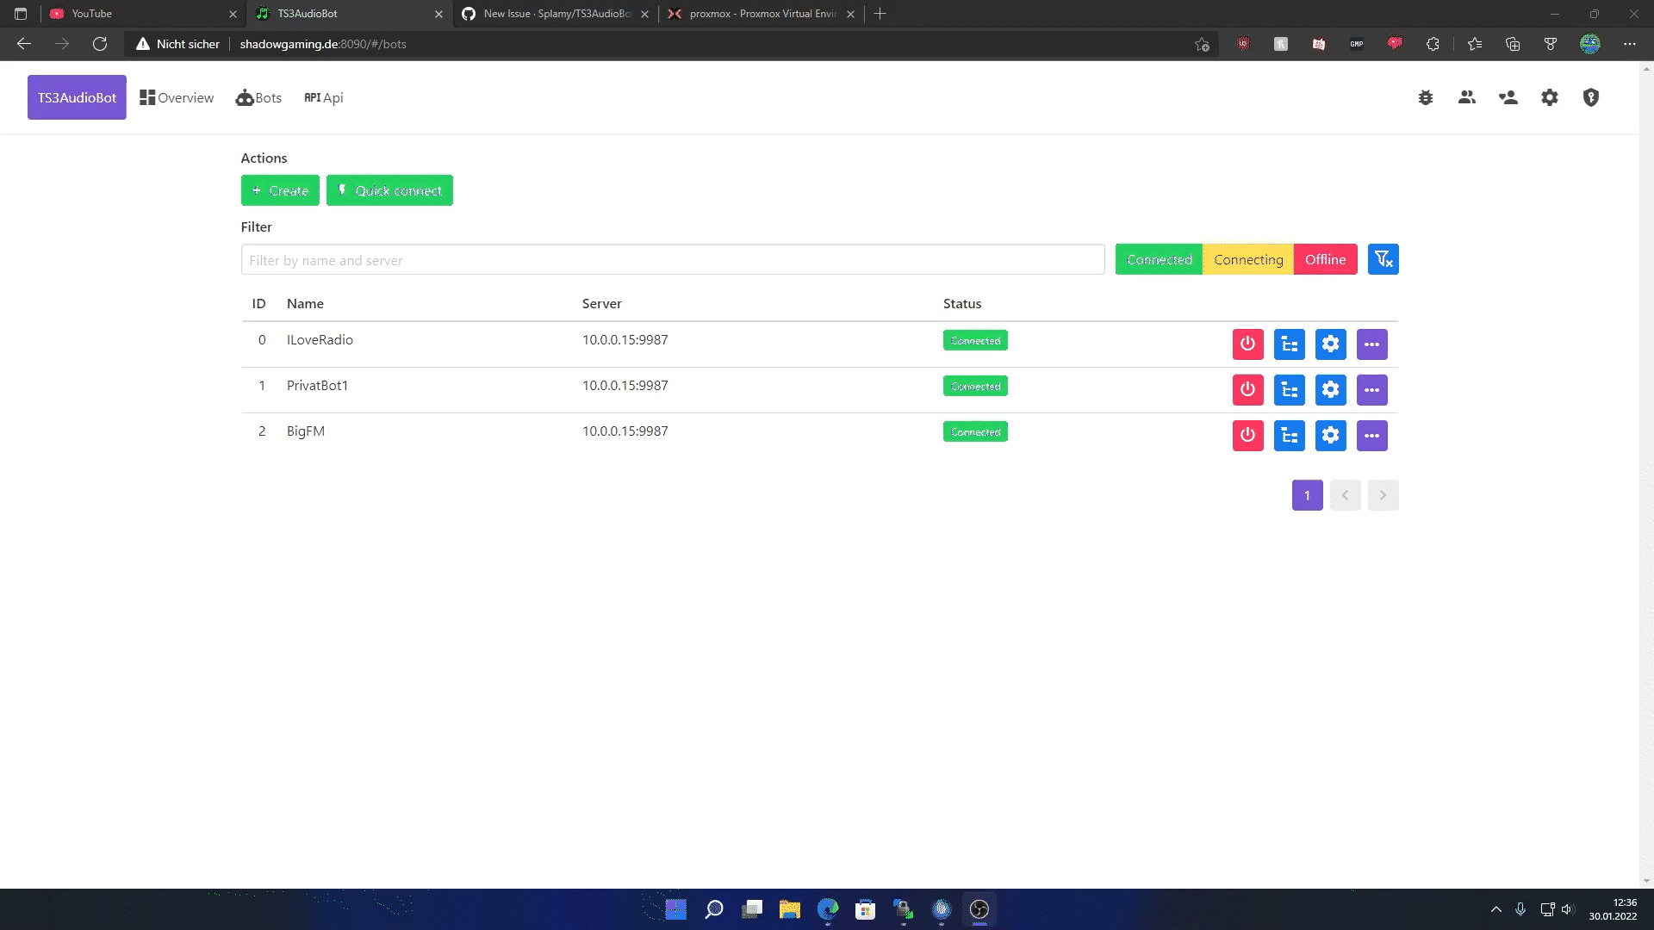Image resolution: width=1654 pixels, height=930 pixels.
Task: Expand more options for BigFM
Action: (x=1371, y=436)
